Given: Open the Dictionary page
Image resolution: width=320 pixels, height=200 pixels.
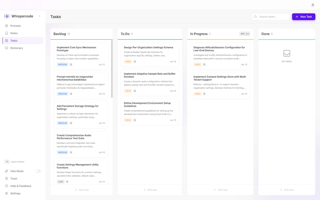Looking at the screenshot, I should point(17,48).
